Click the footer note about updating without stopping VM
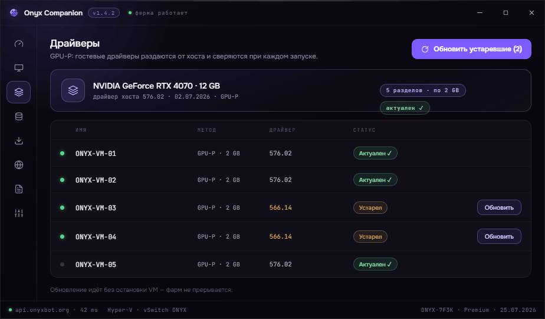 point(141,289)
